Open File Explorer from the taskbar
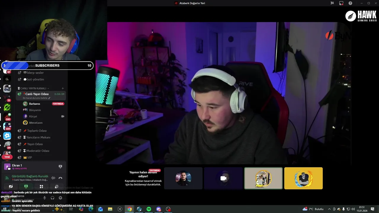The image size is (379, 213). click(x=110, y=209)
